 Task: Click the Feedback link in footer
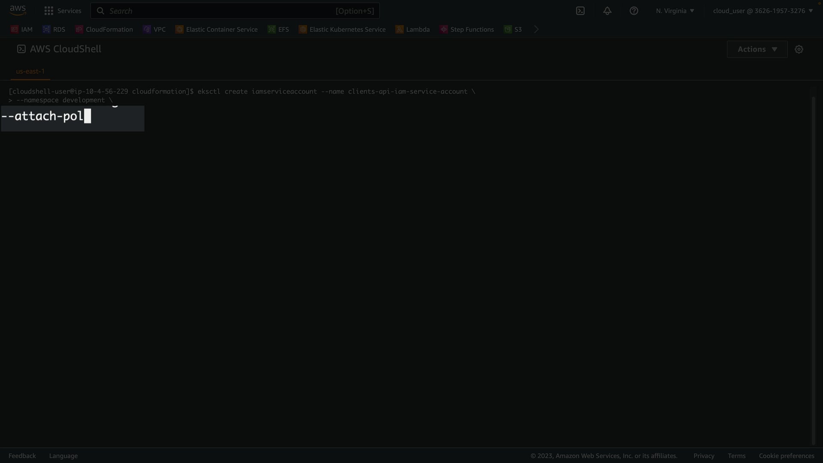tap(22, 456)
